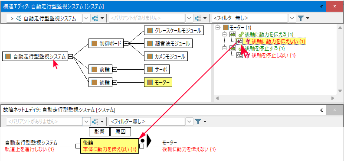344x161 pixels.
Task: Select the モーター component box
Action: 158,83
